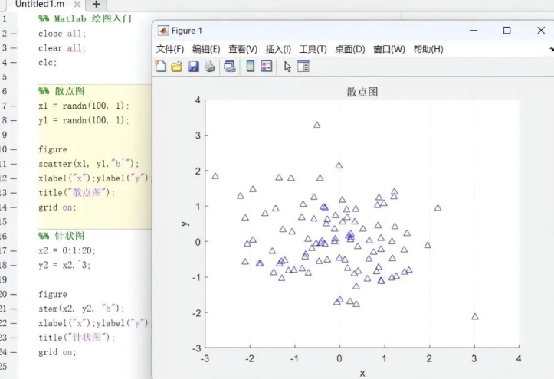This screenshot has width=554, height=379.
Task: Click the 散点图 plot title
Action: (362, 92)
